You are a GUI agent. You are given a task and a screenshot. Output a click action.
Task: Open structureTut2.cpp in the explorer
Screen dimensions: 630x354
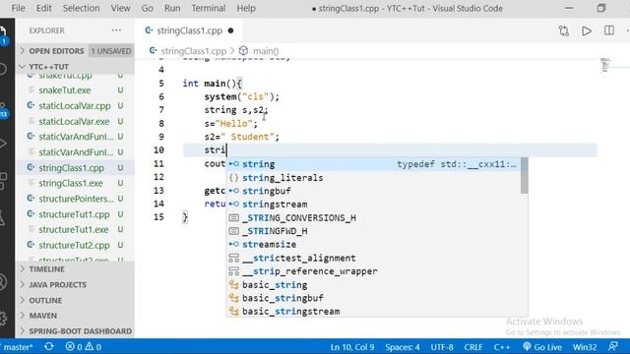coord(75,245)
